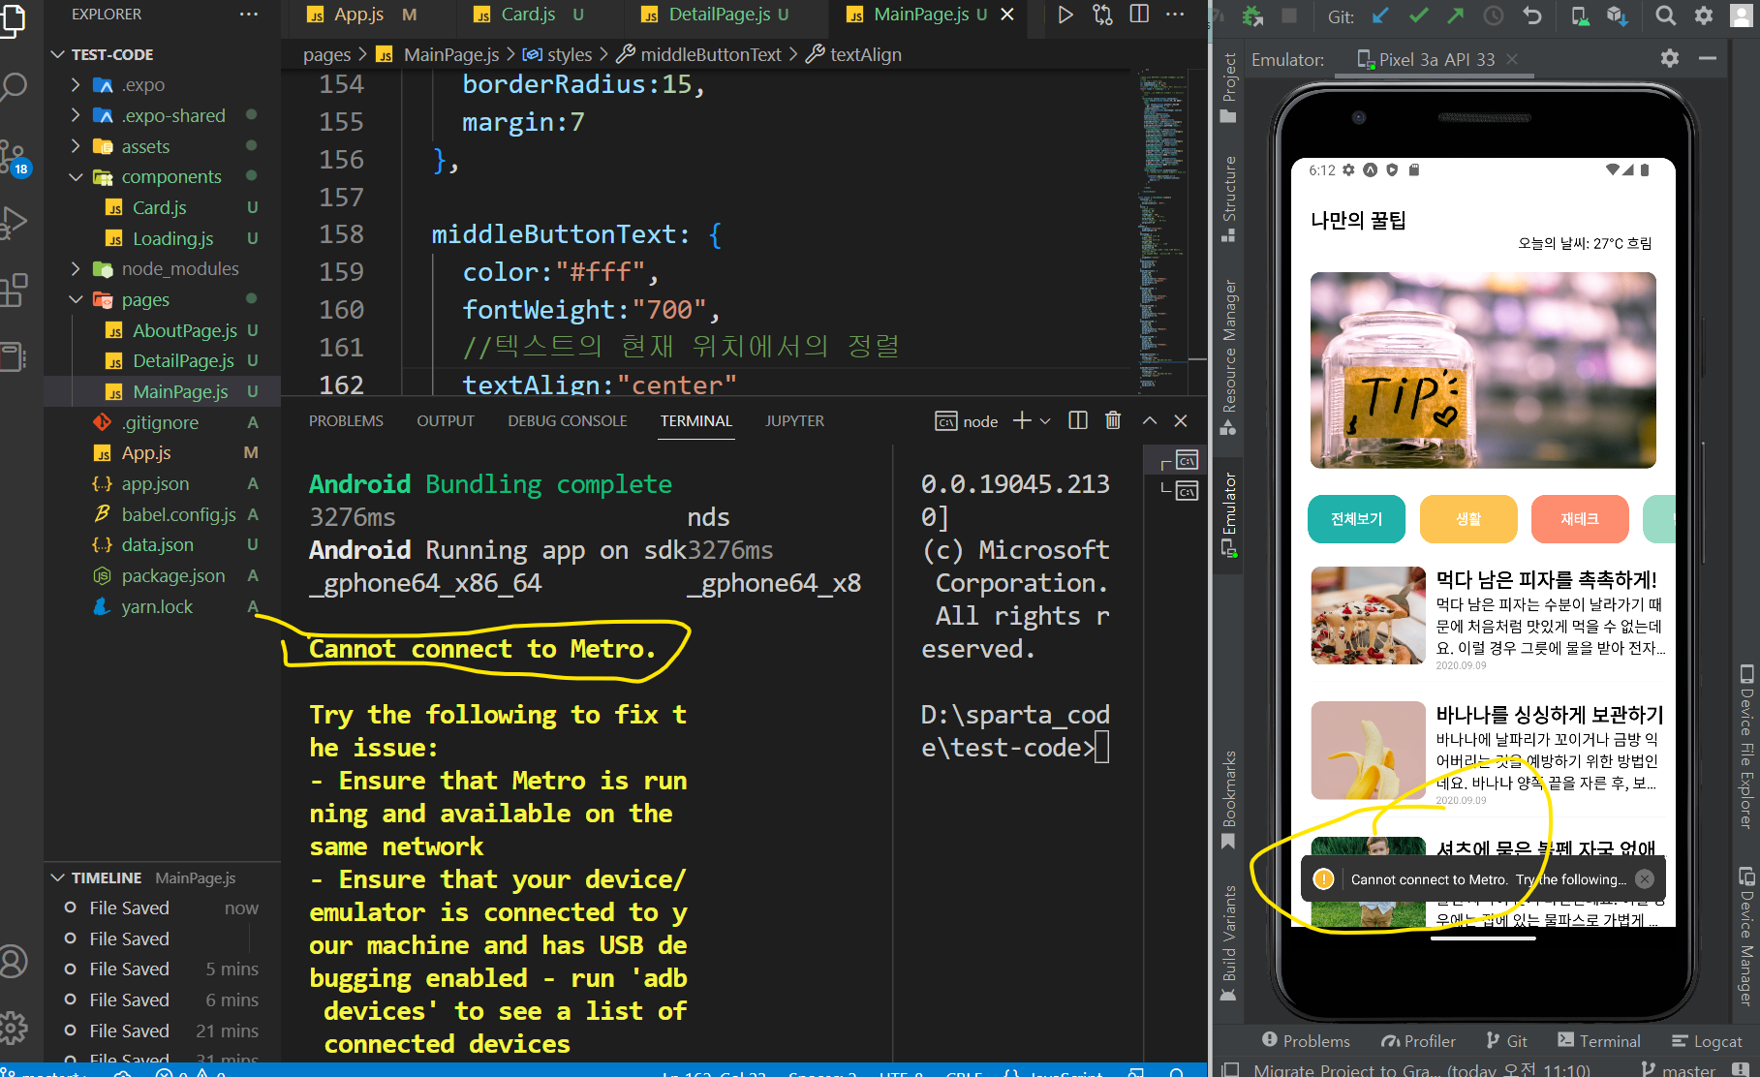Close the MainPage.js editor tab

[1007, 15]
